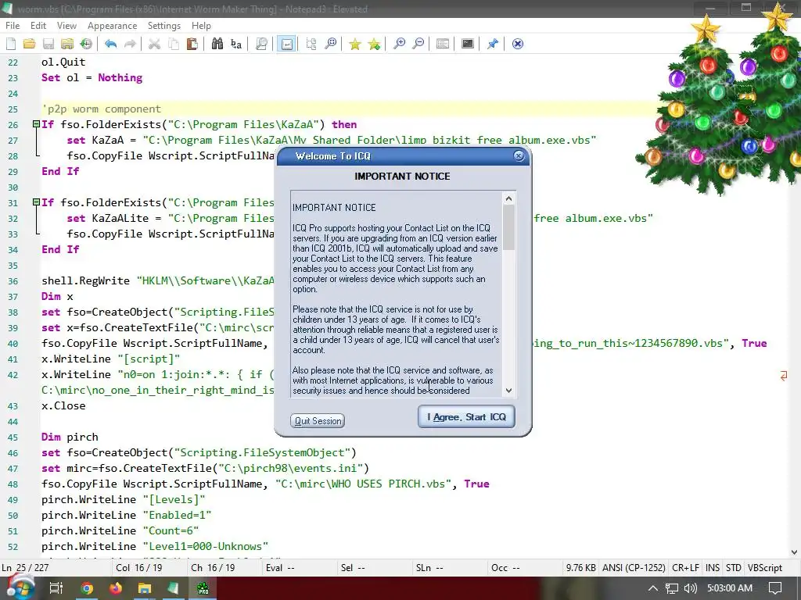The width and height of the screenshot is (801, 600).
Task: Undo last edit with blue arrow
Action: click(x=110, y=44)
